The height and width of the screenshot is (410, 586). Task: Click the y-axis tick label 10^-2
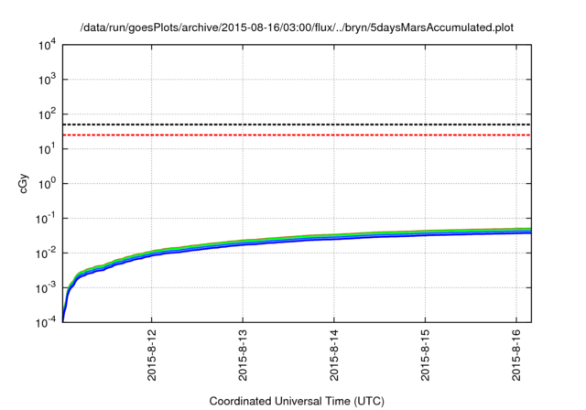45,253
